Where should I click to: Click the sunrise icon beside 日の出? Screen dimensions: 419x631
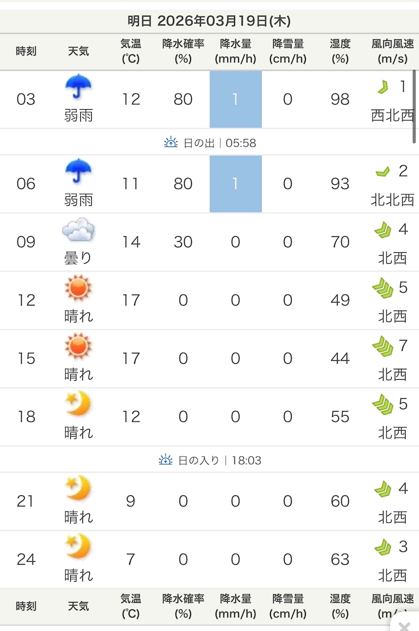point(171,143)
